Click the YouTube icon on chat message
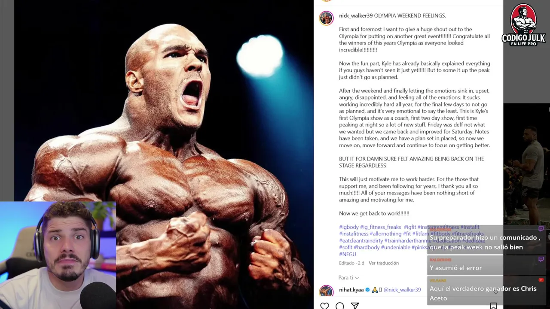 tap(541, 280)
